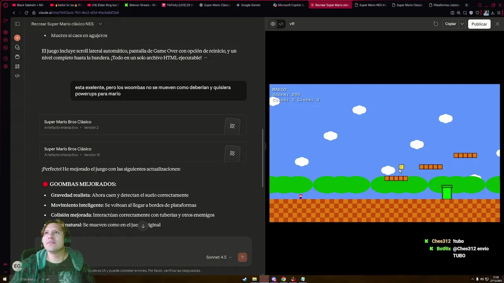Click the Copiar button

[450, 24]
